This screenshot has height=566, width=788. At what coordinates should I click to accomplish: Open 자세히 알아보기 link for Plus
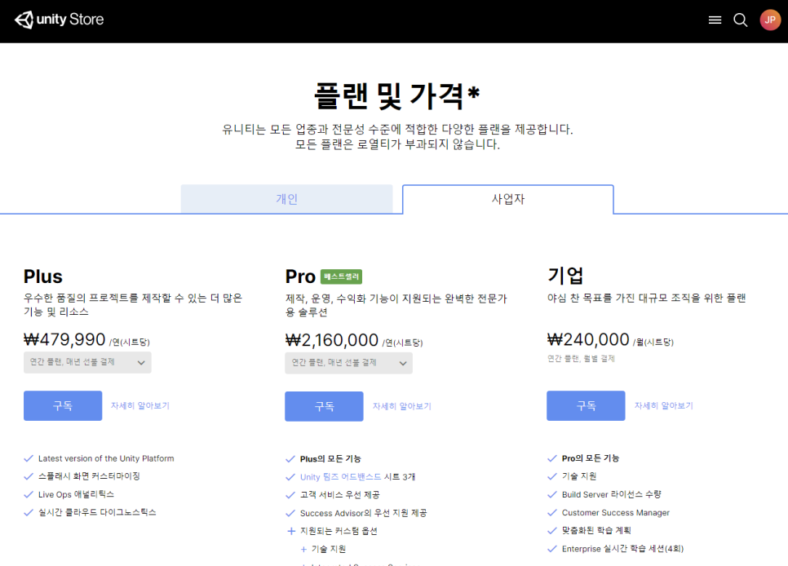click(x=140, y=405)
